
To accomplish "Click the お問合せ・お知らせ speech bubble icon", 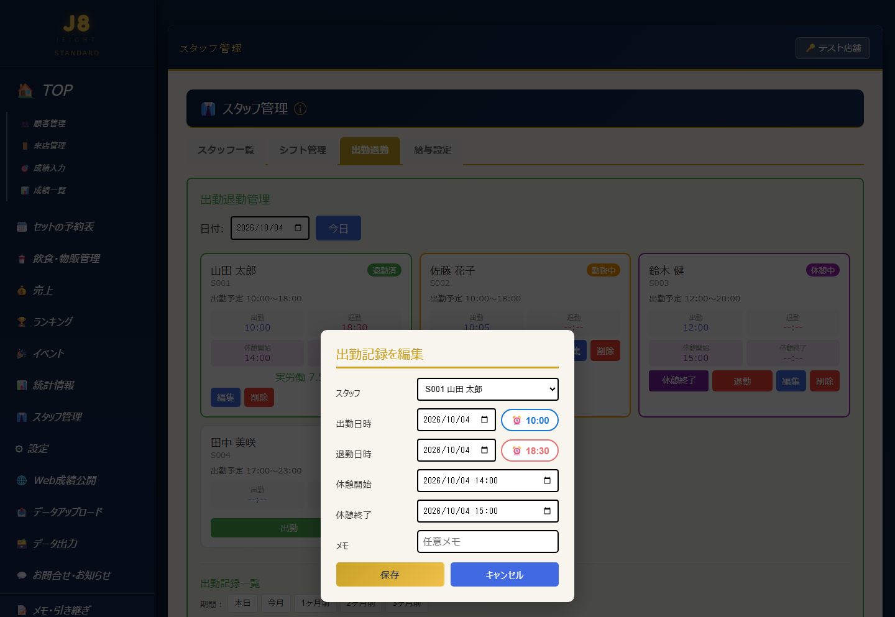I will pos(22,575).
